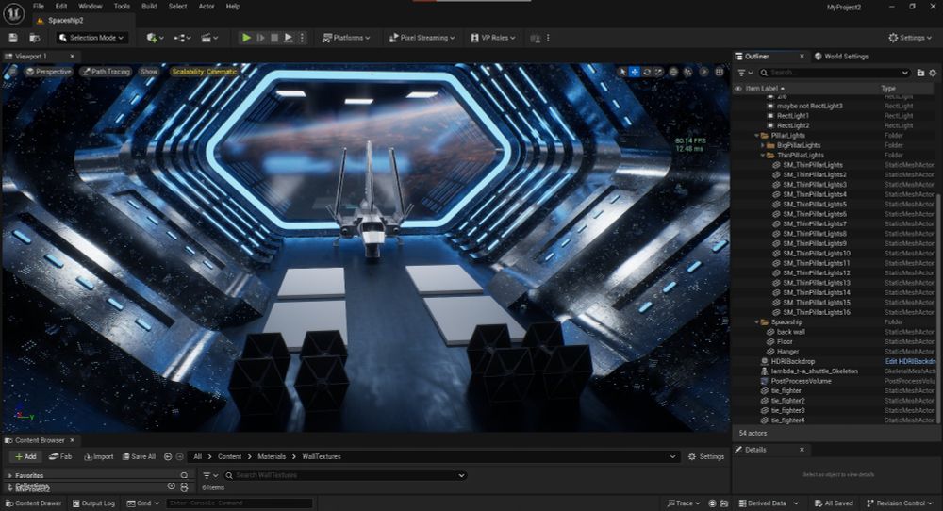Open the Selection Mode dropdown
This screenshot has width=943, height=511.
point(91,38)
